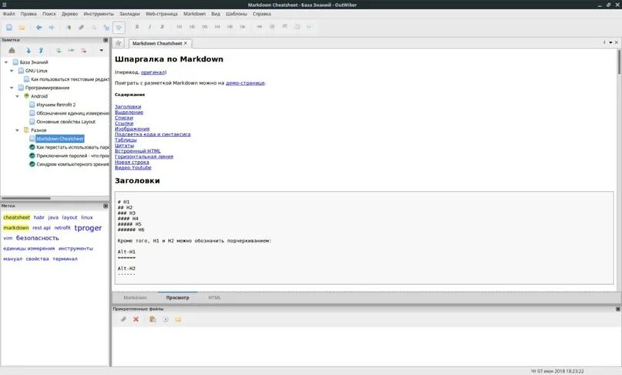This screenshot has height=375, width=622.
Task: Collapse the Разное tree node
Action: [17, 130]
